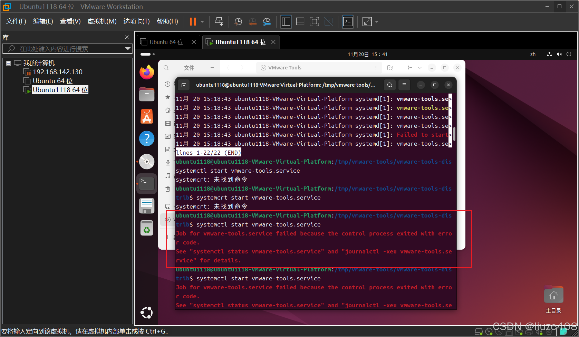Suspend the virtual machine with pause button
The width and height of the screenshot is (579, 337).
pyautogui.click(x=193, y=21)
